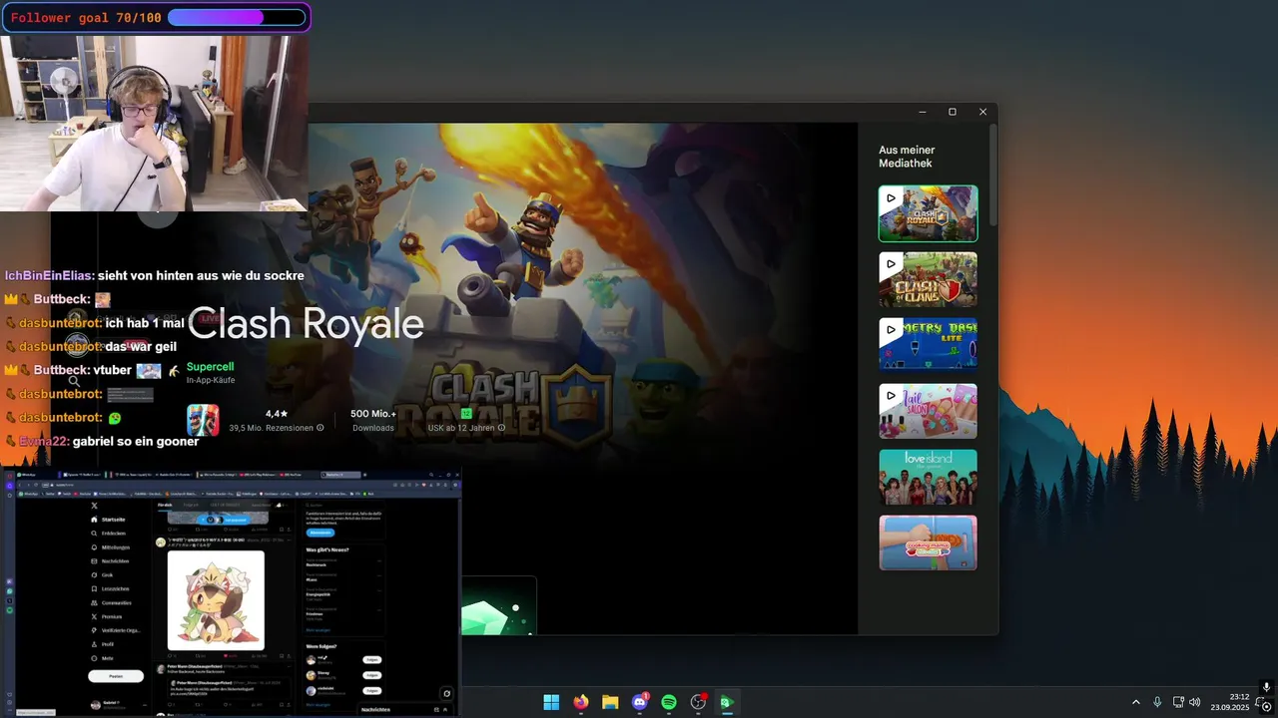Click the first Folgen button under Wem folgen

[x=372, y=660]
